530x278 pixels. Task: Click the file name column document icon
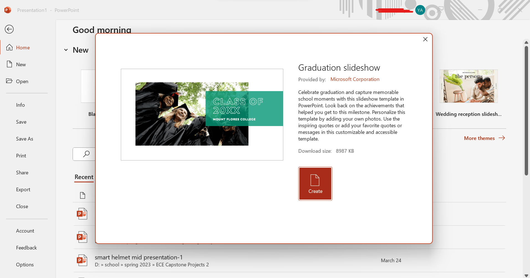click(83, 195)
